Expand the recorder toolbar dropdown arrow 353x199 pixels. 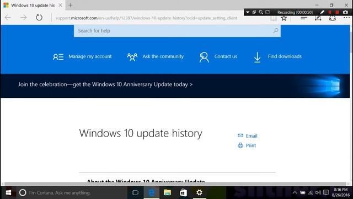coord(248,12)
